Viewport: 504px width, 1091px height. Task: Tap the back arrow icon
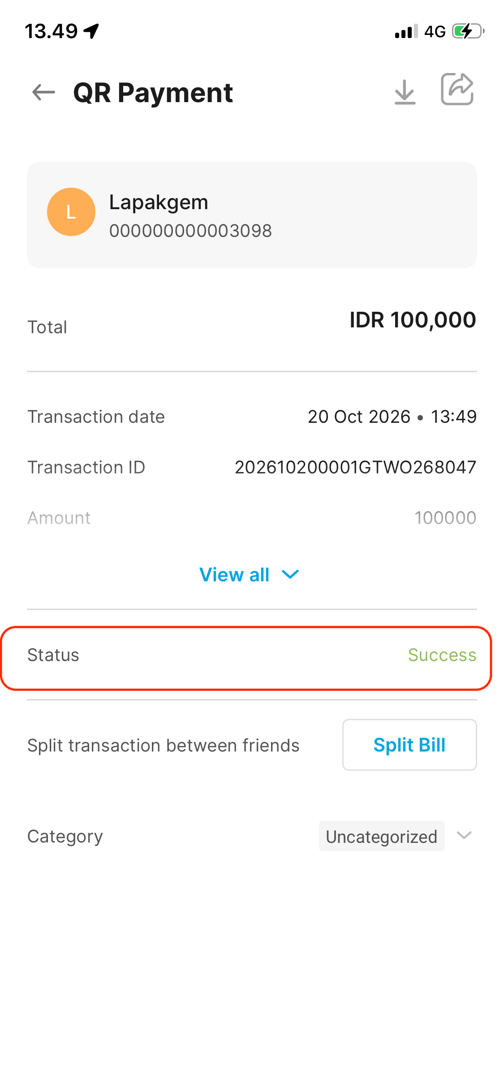coord(43,93)
